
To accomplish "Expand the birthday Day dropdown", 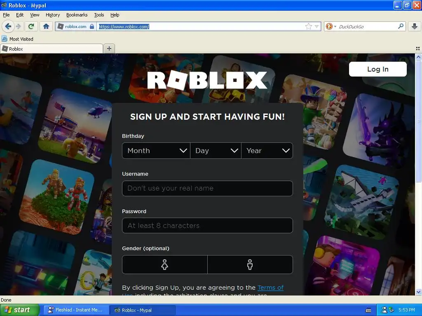I will 216,151.
